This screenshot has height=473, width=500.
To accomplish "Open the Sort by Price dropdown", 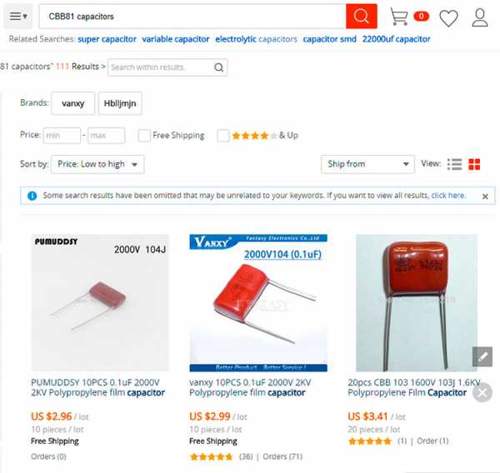I will pyautogui.click(x=97, y=164).
